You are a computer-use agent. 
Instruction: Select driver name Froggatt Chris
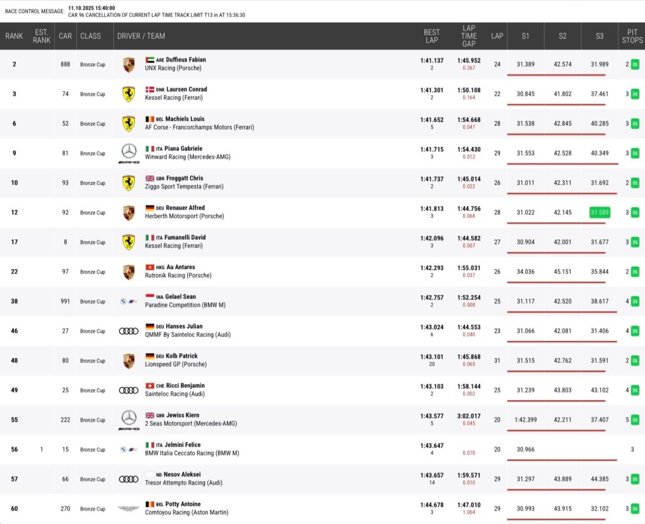185,178
